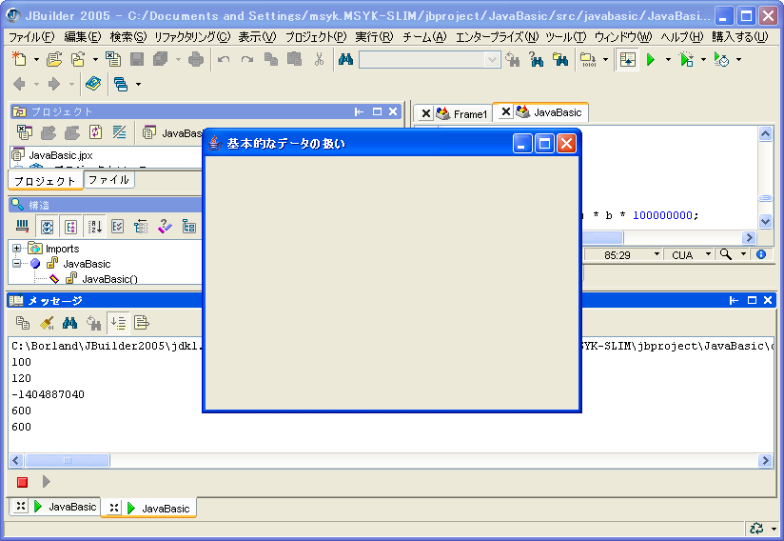Click the red Stop process button
Screen dimensions: 784x541
(x=22, y=482)
